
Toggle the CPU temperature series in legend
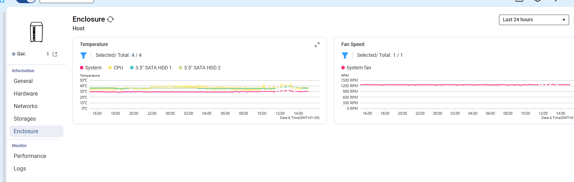(116, 68)
